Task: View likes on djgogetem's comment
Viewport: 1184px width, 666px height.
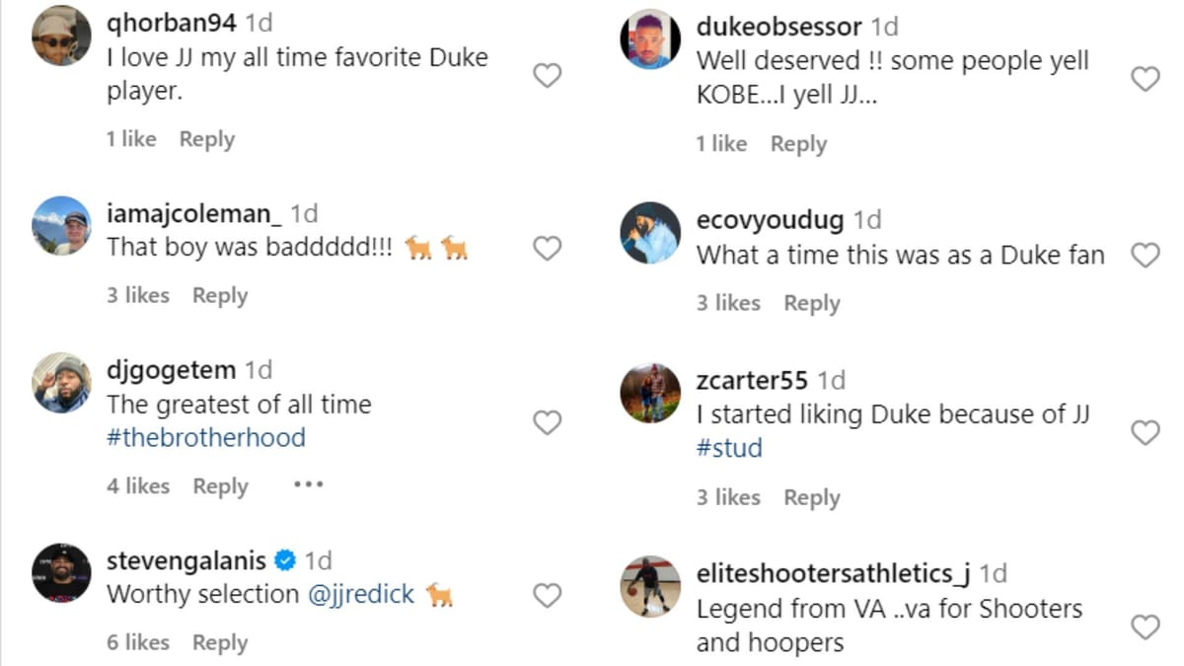Action: click(137, 485)
